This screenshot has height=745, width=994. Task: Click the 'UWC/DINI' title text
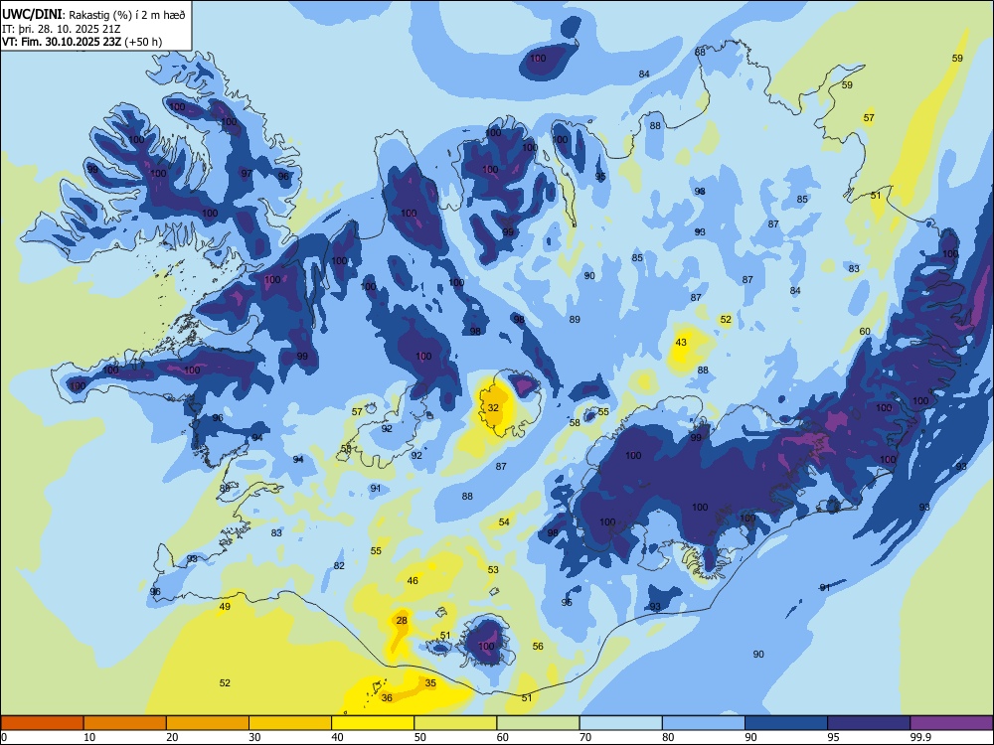click(32, 14)
